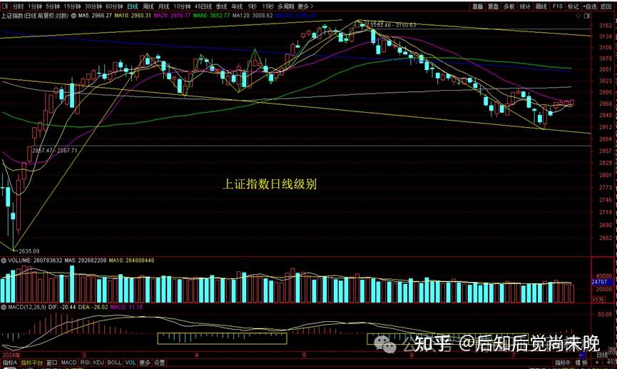Switch to the 周线 weekly period tab
The height and width of the screenshot is (369, 617).
(x=148, y=6)
